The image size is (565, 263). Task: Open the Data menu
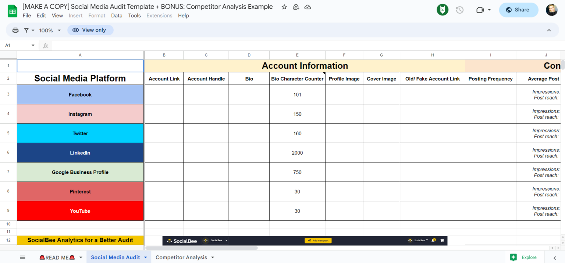[117, 15]
